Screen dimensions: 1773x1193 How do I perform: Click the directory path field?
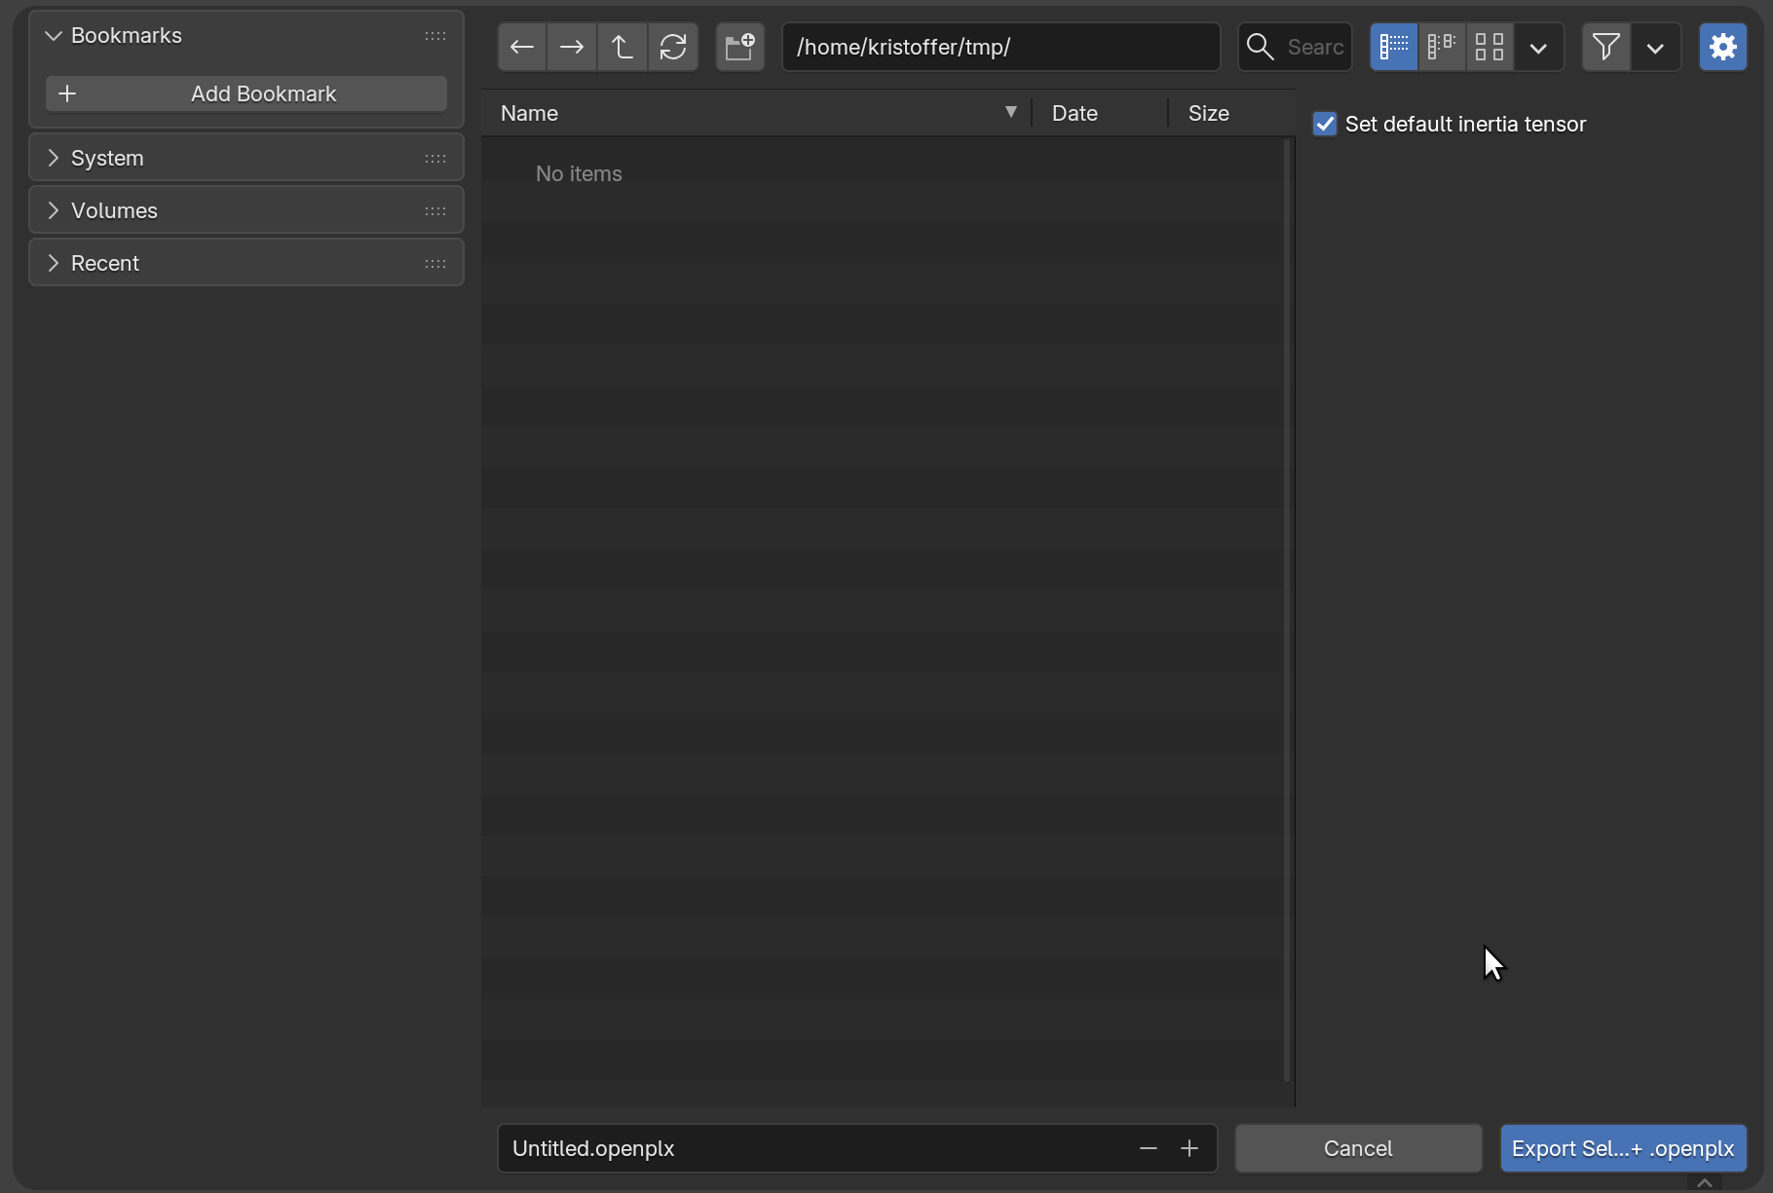point(1000,47)
